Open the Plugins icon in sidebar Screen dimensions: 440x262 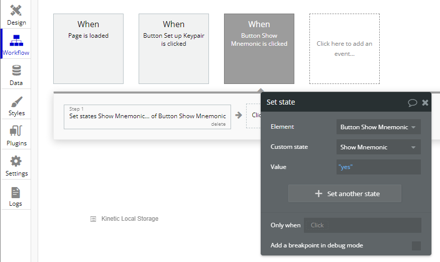coord(16,131)
